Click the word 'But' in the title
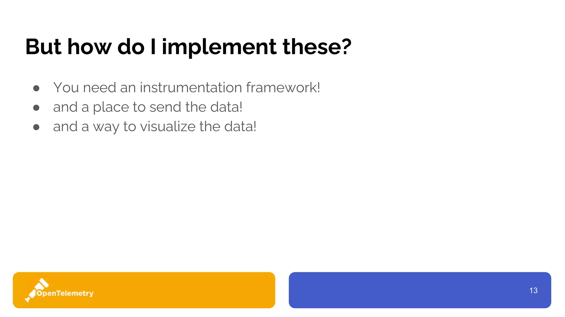Viewport: 565px width, 317px height. 43,47
